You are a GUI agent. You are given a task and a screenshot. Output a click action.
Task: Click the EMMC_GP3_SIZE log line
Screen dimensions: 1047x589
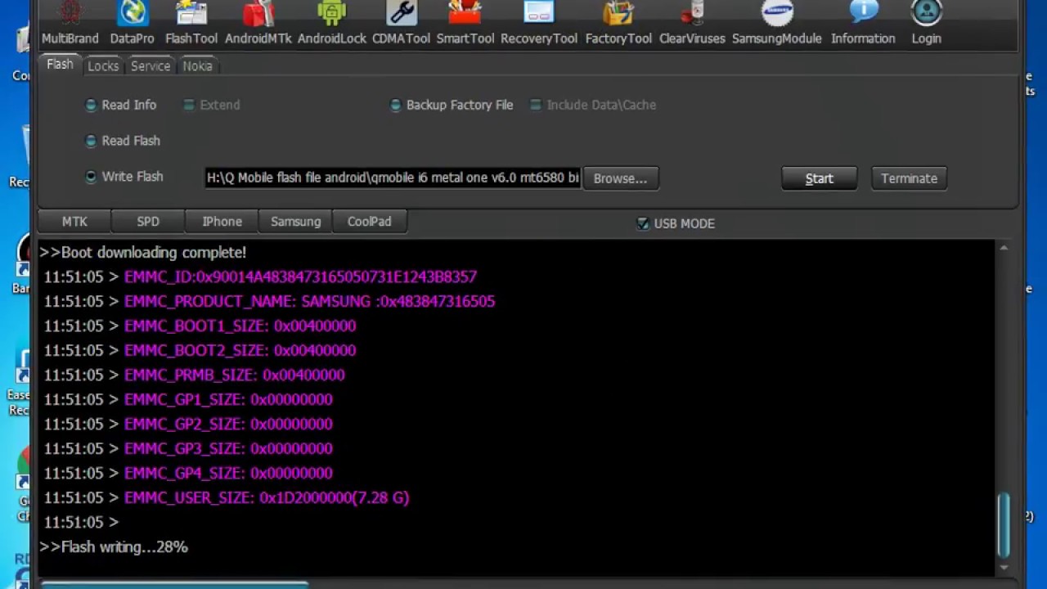[188, 448]
